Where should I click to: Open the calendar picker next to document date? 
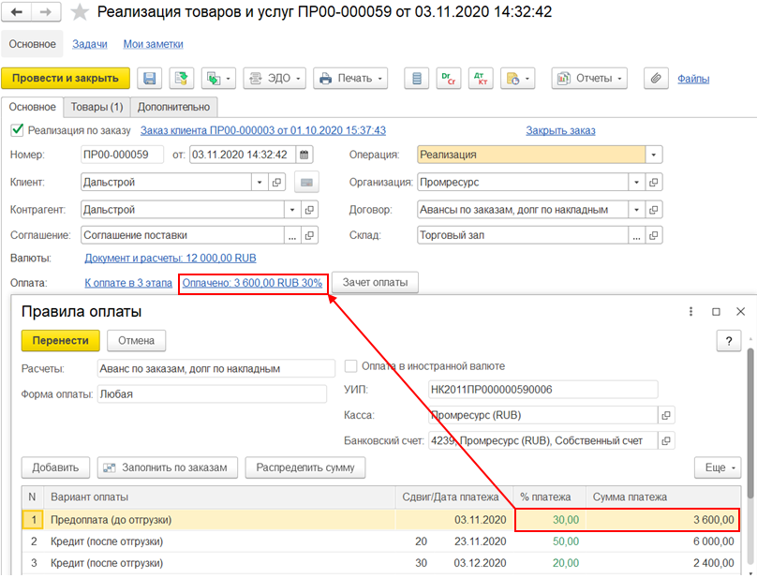(x=304, y=155)
